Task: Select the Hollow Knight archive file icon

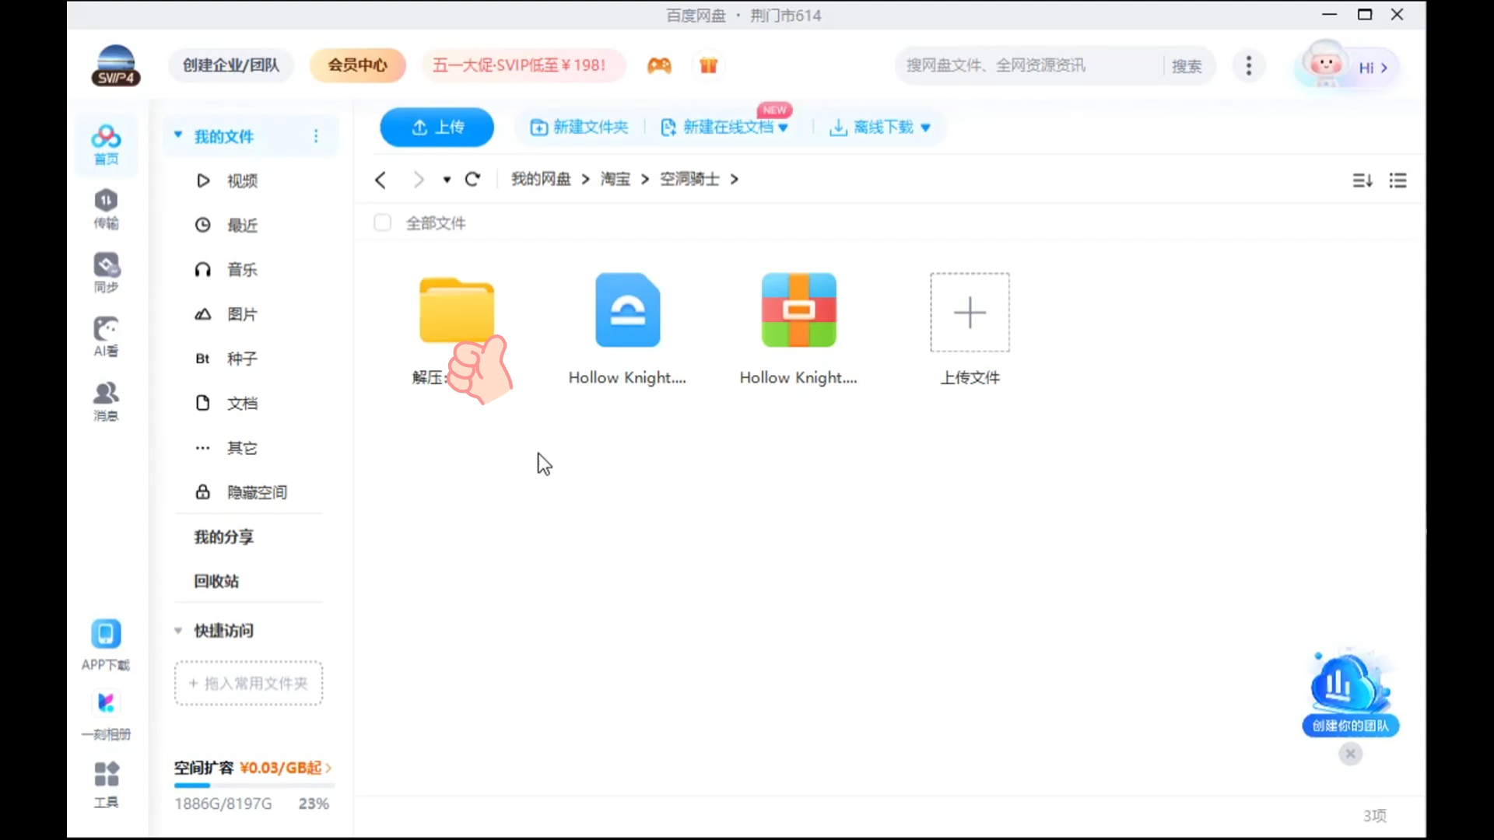Action: 799,310
